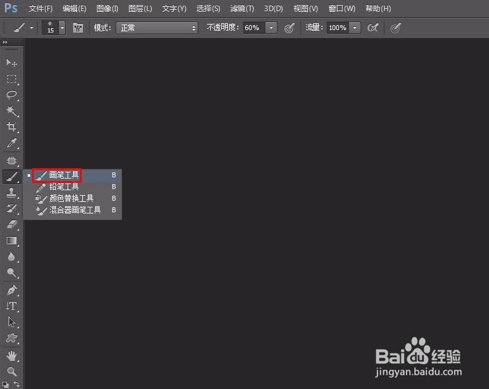Open the tool preset picker arrow
The image size is (489, 389).
click(x=31, y=28)
